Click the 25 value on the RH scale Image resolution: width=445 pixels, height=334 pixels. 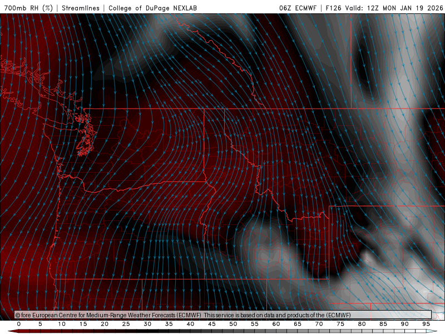[x=126, y=324]
